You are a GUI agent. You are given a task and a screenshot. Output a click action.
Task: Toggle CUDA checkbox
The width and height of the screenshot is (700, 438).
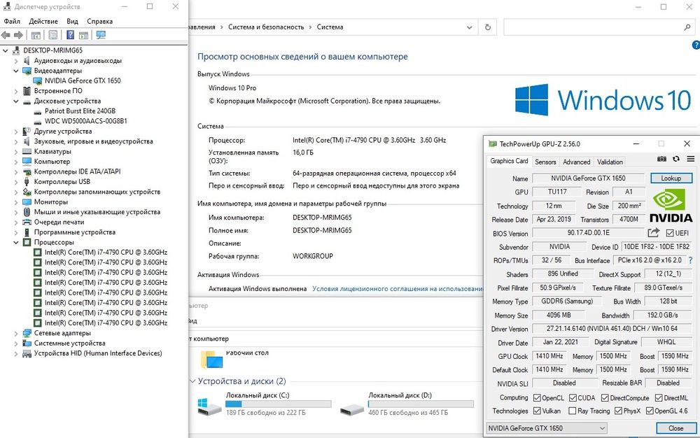point(573,398)
